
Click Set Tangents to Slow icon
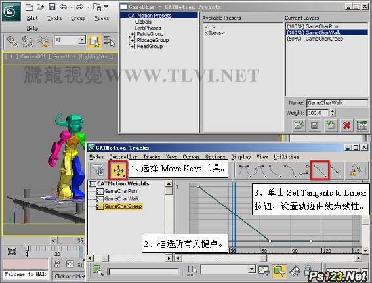click(x=290, y=170)
